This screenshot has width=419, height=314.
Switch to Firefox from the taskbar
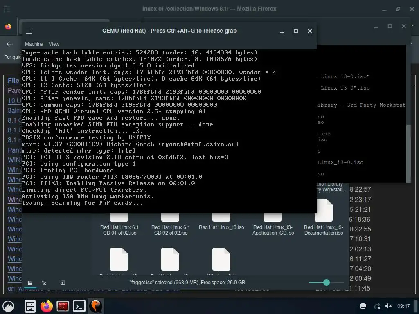point(47,306)
